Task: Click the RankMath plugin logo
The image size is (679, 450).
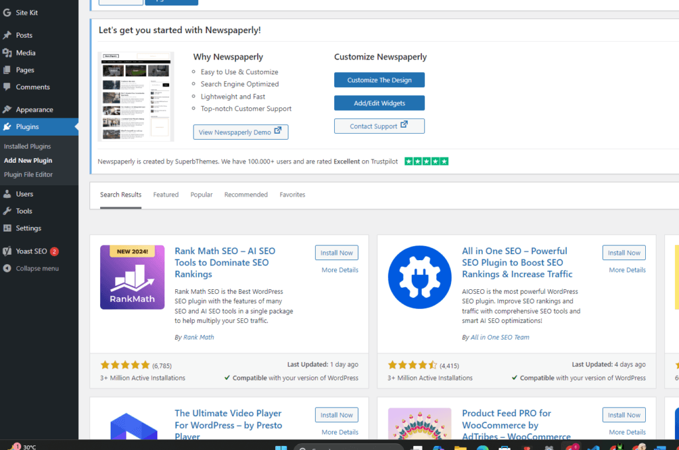Action: (132, 277)
